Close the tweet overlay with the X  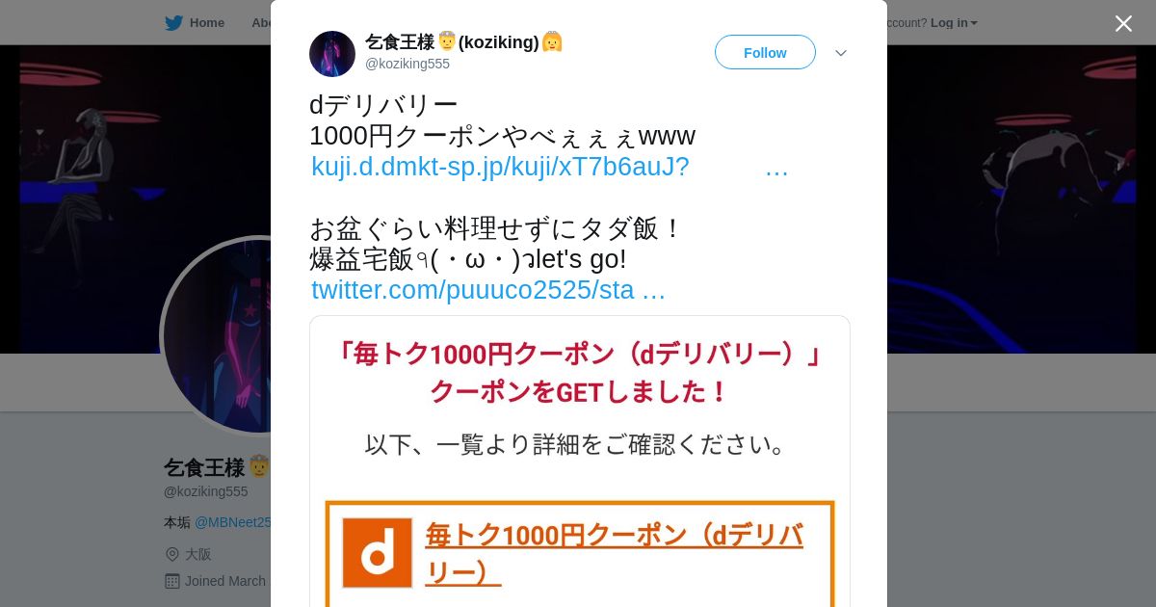[1123, 23]
